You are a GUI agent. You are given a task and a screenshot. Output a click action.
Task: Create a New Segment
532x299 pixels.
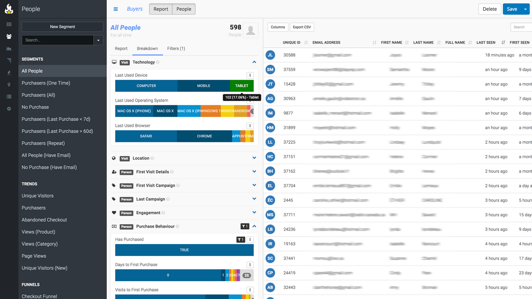pyautogui.click(x=62, y=27)
